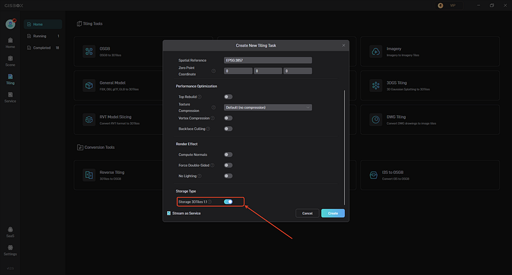Viewport: 512px width, 275px height.
Task: Click the dialog's vertical scrollbar
Action: click(344, 148)
